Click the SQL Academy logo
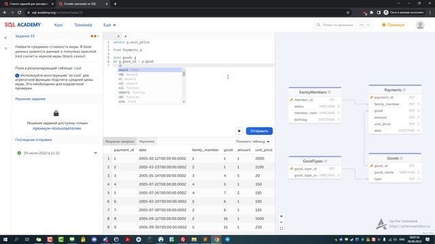This screenshot has width=435, height=244. (22, 25)
